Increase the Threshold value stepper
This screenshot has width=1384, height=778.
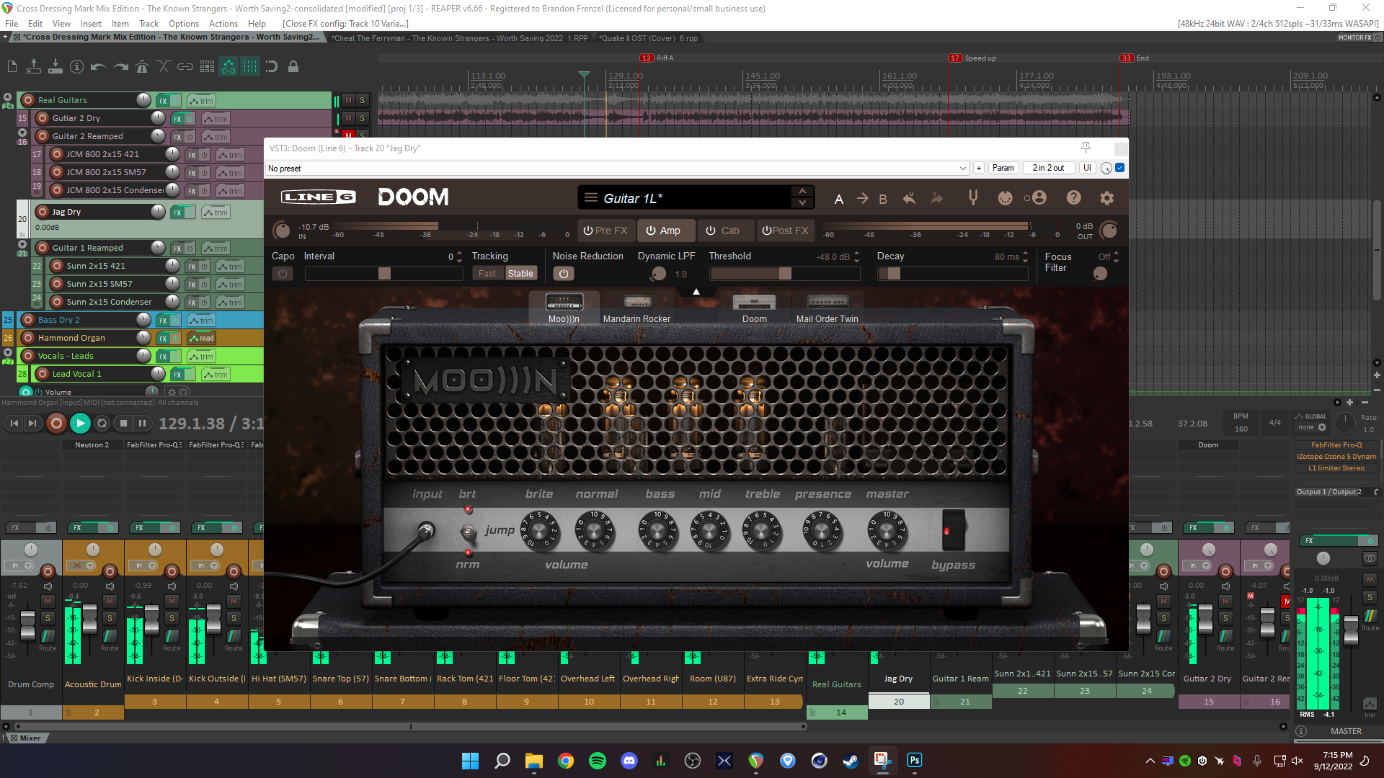coord(856,254)
